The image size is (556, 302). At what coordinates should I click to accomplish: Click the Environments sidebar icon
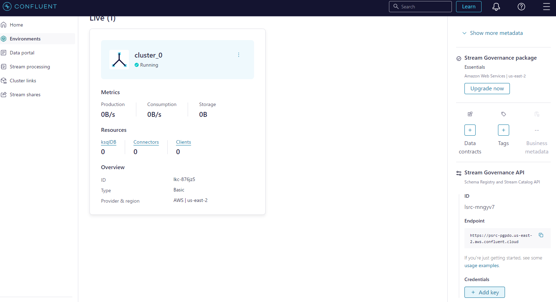click(x=4, y=39)
